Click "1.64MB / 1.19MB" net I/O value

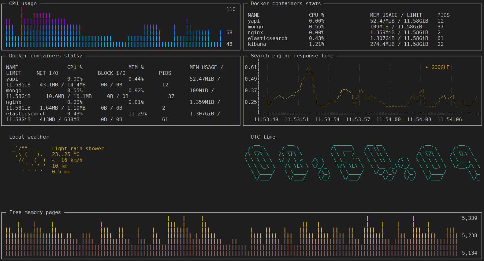(x=63, y=108)
